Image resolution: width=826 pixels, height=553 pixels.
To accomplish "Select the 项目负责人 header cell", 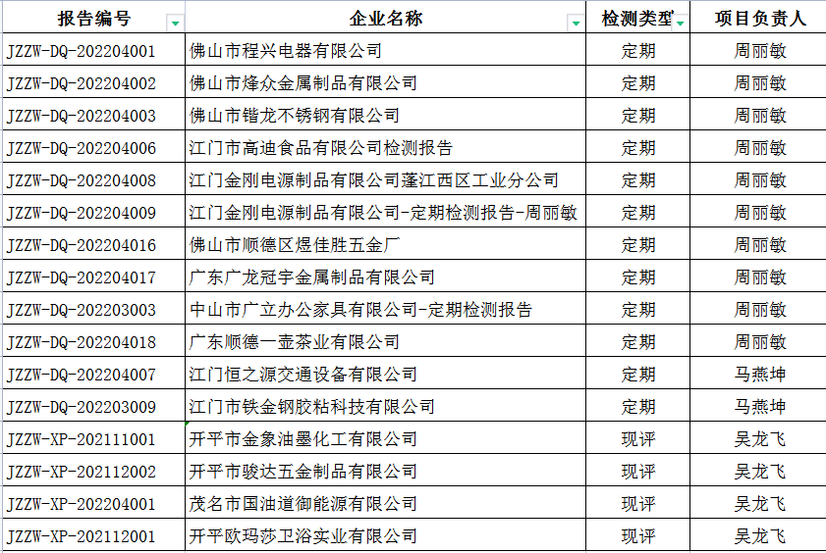I will pos(760,19).
